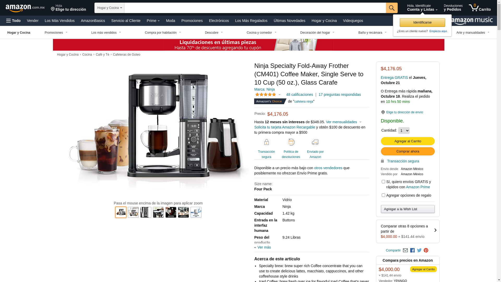Check the free shipping with Amazon Prime box
The image size is (501, 282).
click(x=383, y=182)
